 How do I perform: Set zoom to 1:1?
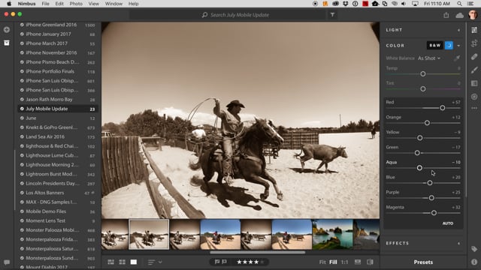[344, 262]
